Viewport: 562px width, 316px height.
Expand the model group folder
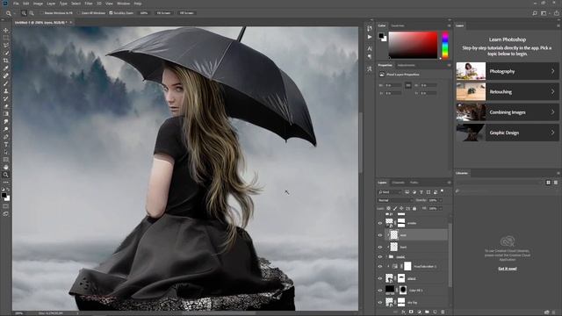pos(386,256)
